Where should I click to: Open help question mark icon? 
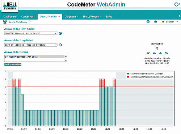[156, 22]
